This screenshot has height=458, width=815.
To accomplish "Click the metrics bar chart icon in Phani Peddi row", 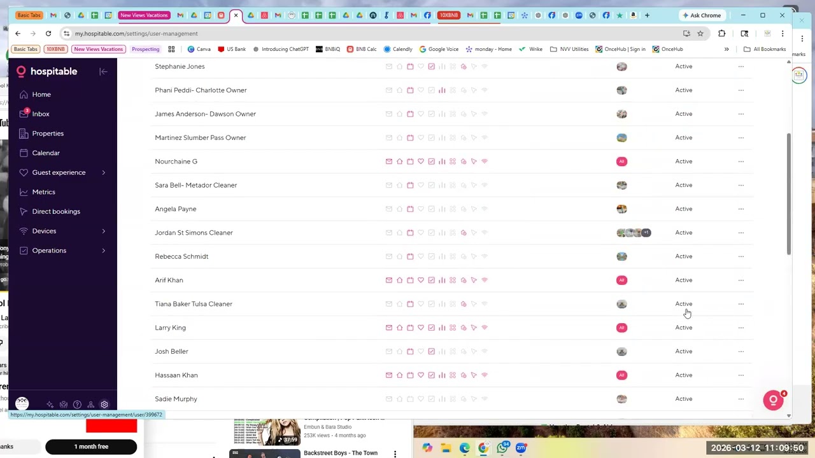I will [x=442, y=90].
